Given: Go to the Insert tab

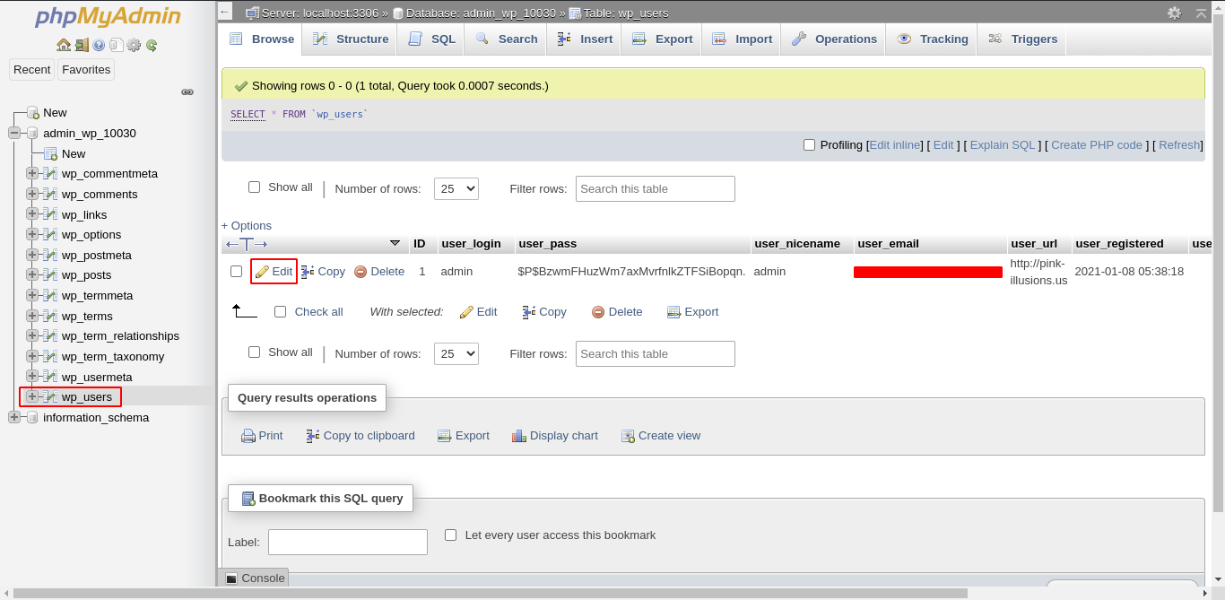Looking at the screenshot, I should tap(585, 39).
